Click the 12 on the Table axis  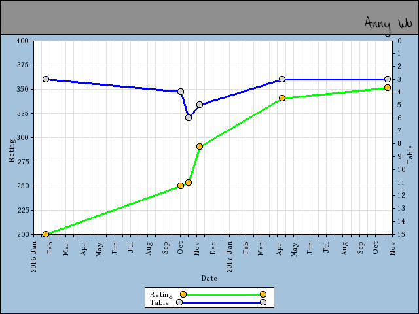pyautogui.click(x=401, y=196)
